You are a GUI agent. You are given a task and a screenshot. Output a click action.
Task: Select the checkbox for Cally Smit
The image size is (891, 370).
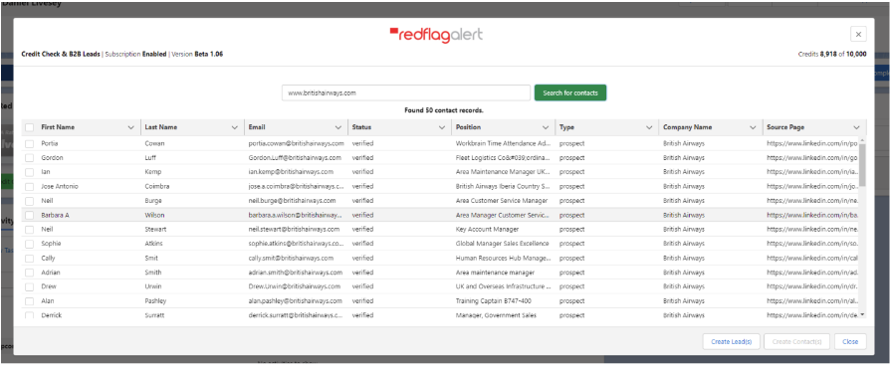coord(30,259)
